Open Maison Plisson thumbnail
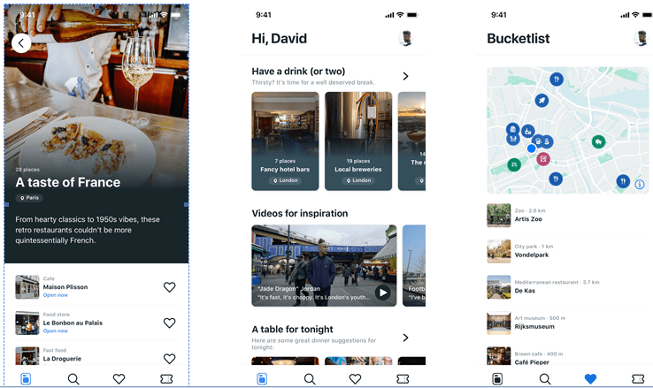This screenshot has height=388, width=653. [x=27, y=287]
